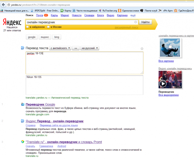Open the 'на русский' target language dropdown
The height and width of the screenshot is (159, 194).
coord(90,48)
